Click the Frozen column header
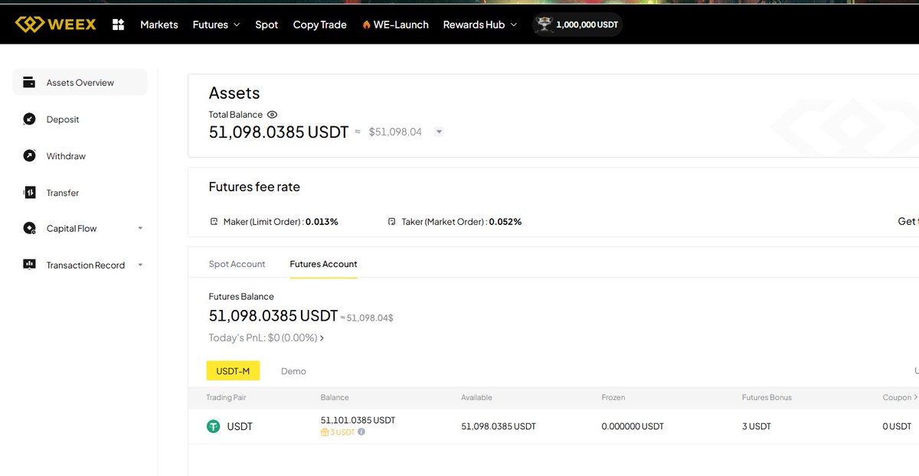Viewport: 919px width, 476px height. pos(613,398)
